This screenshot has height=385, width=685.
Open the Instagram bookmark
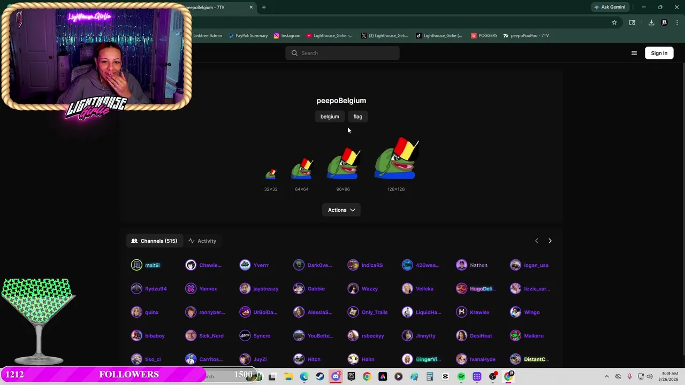(x=287, y=36)
